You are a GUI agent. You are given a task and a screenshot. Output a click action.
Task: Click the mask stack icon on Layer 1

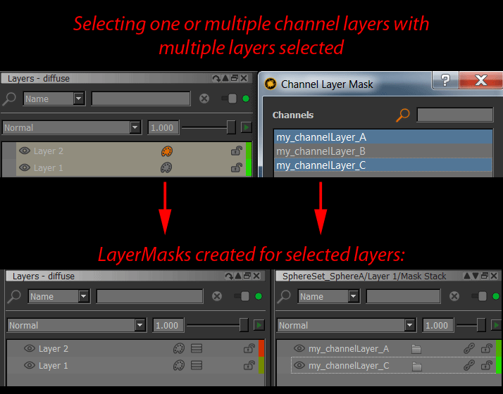click(197, 365)
